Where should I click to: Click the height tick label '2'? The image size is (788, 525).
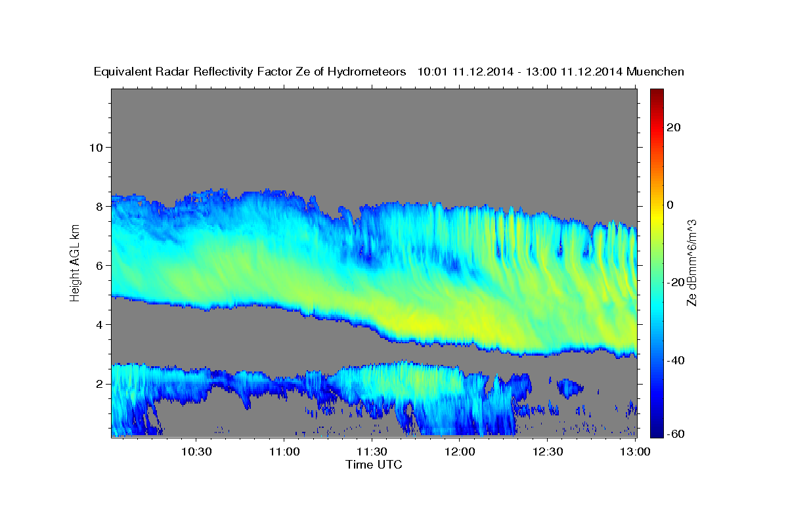point(99,383)
